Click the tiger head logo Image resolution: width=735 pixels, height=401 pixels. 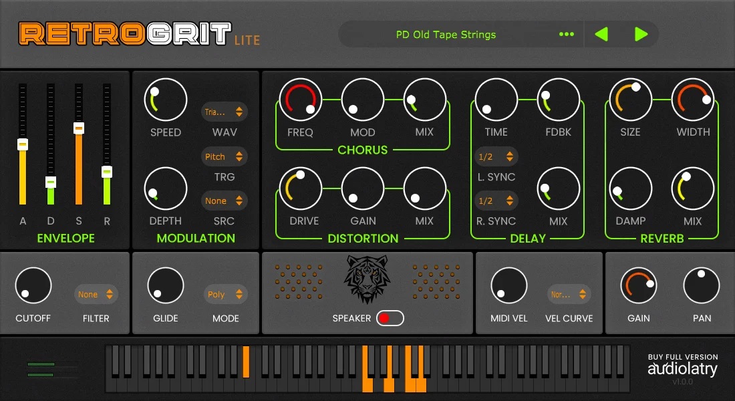coord(367,279)
